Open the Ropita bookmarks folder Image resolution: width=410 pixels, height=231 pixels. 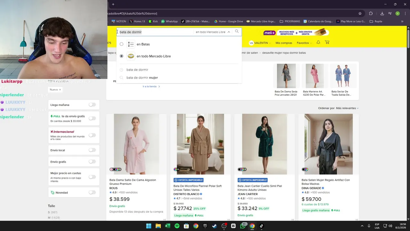tap(376, 21)
